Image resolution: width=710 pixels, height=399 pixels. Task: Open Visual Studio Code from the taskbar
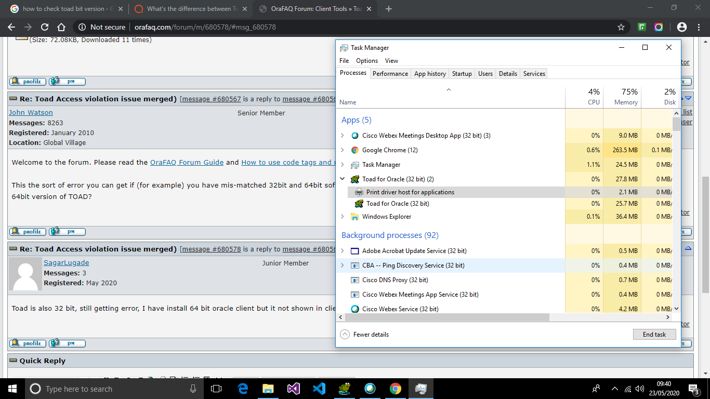click(319, 389)
